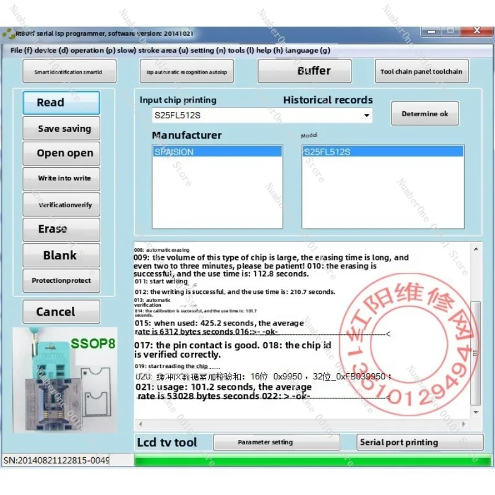495x495 pixels.
Task: Click Serial port printing button
Action: tap(420, 442)
